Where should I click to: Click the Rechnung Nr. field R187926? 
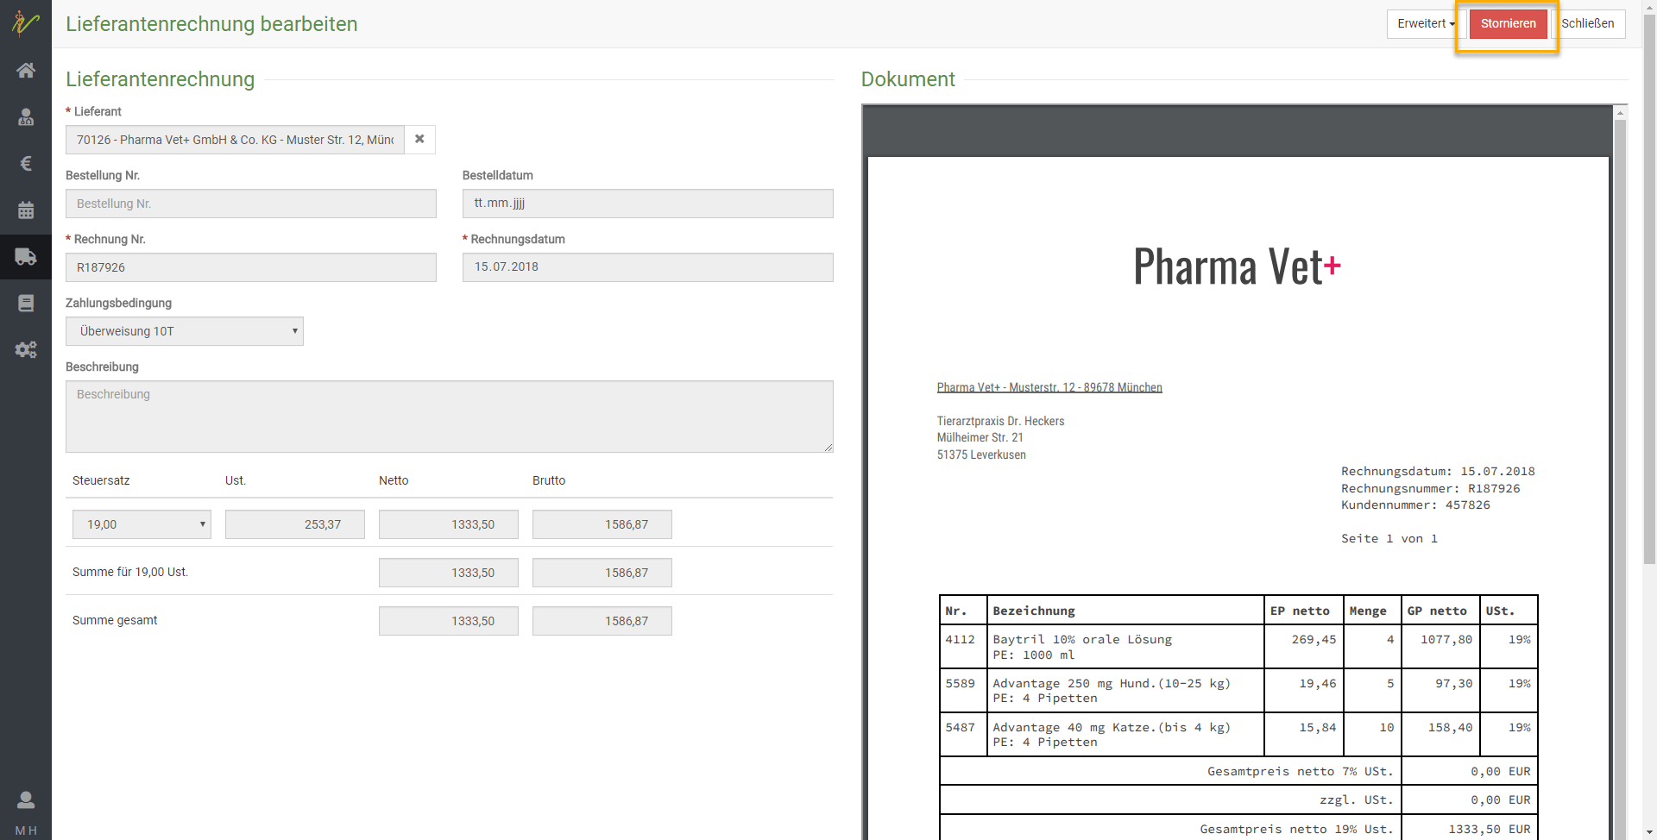250,267
